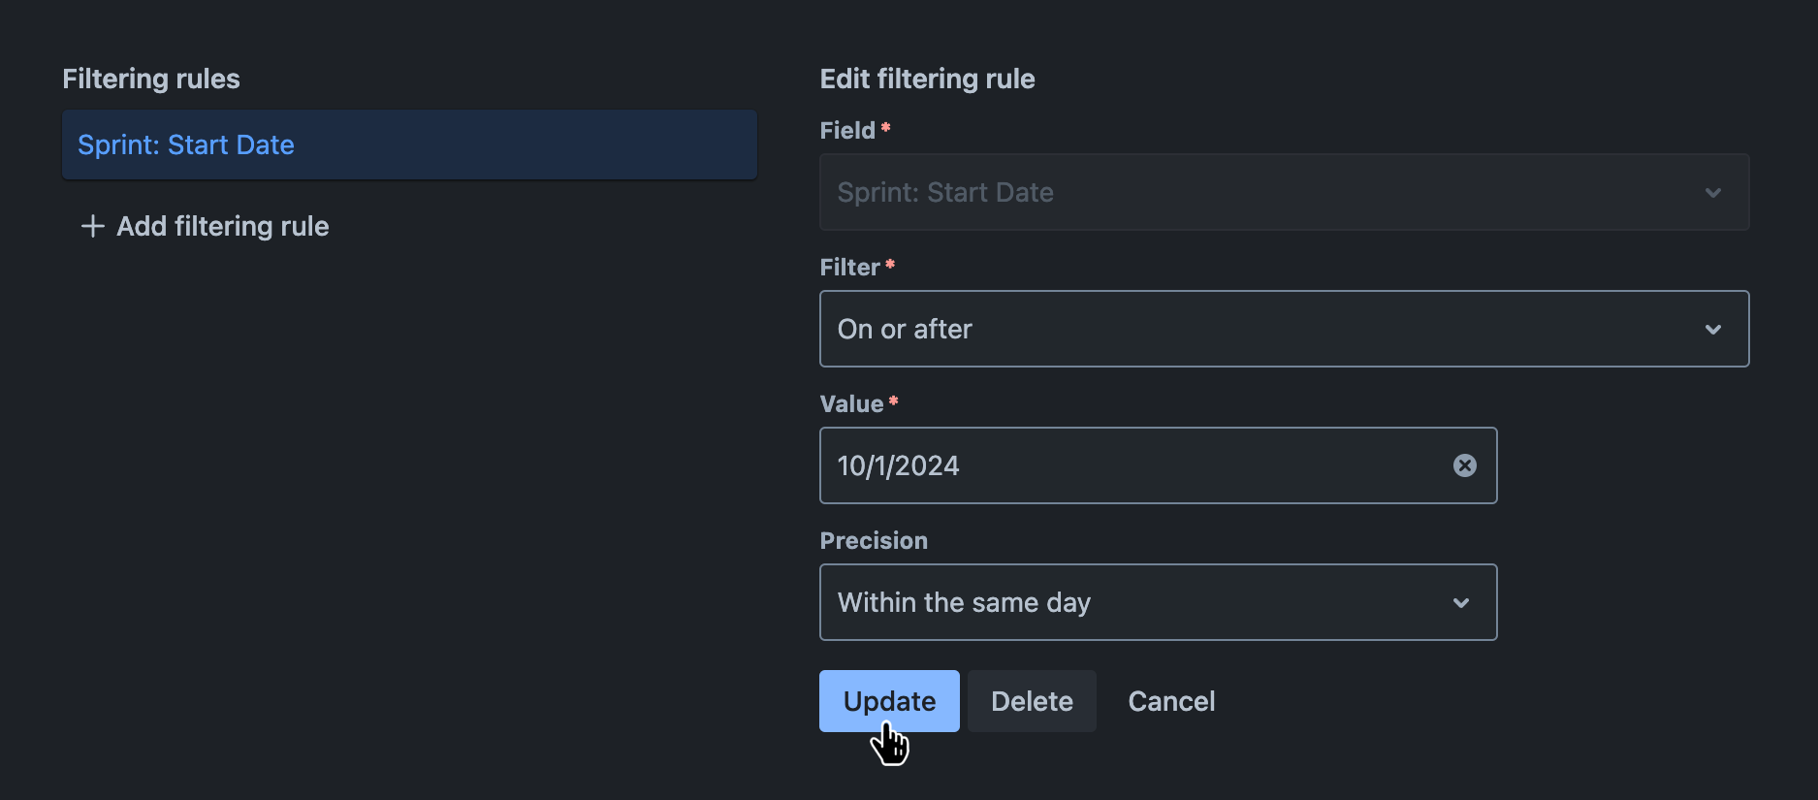
Task: Click the Delete button
Action: tap(1032, 700)
